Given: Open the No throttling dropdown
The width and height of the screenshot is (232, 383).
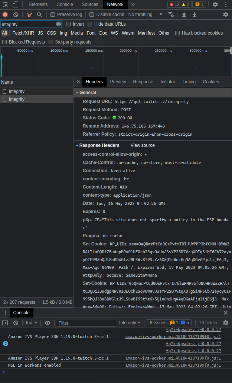Looking at the screenshot, I should 145,15.
